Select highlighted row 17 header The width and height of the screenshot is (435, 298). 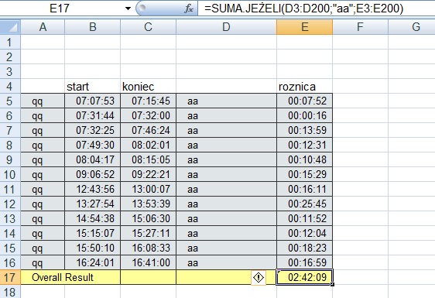click(10, 277)
